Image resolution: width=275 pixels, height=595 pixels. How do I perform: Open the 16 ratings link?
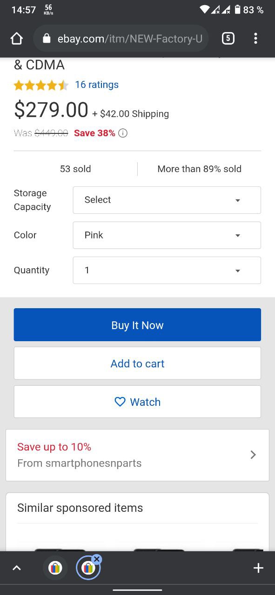coord(97,85)
